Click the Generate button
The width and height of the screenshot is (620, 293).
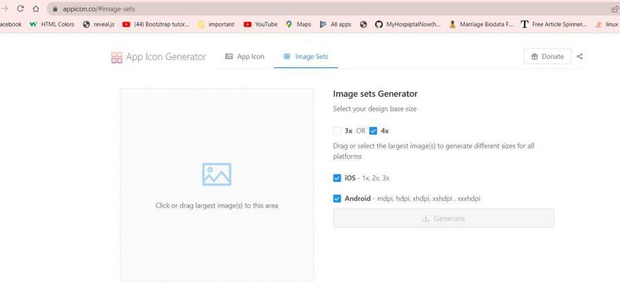coord(443,218)
